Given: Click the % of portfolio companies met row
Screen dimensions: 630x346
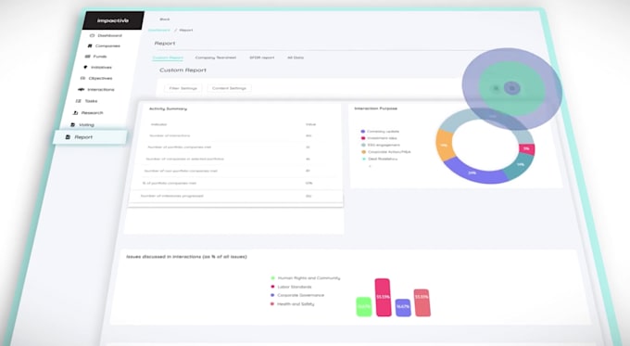Looking at the screenshot, I should (x=236, y=183).
